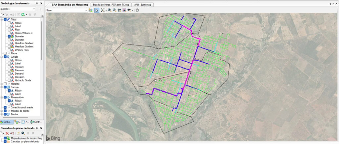
Task: Click the zoom extents tool
Action: click(103, 10)
